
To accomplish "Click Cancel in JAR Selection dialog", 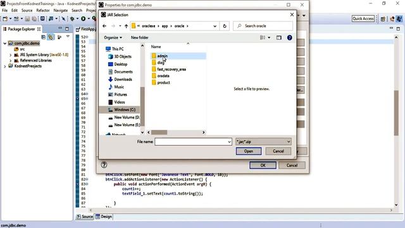I will [x=278, y=151].
